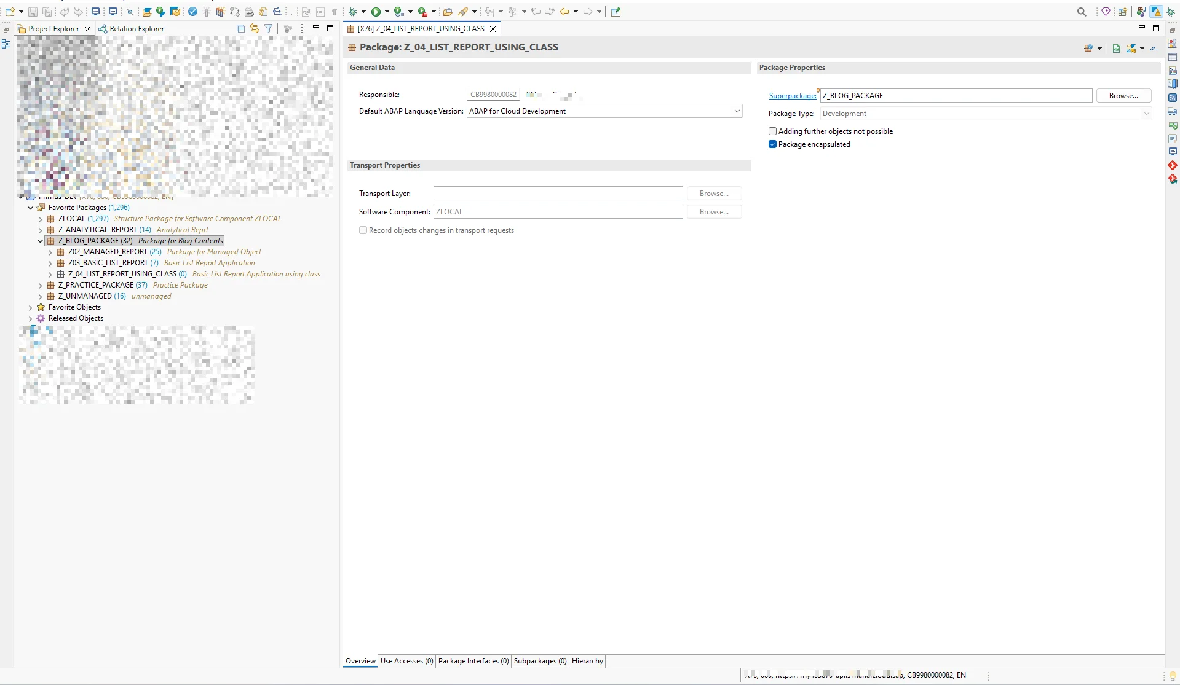Open the Subpackages (0) tab
1180x685 pixels.
[x=540, y=661]
